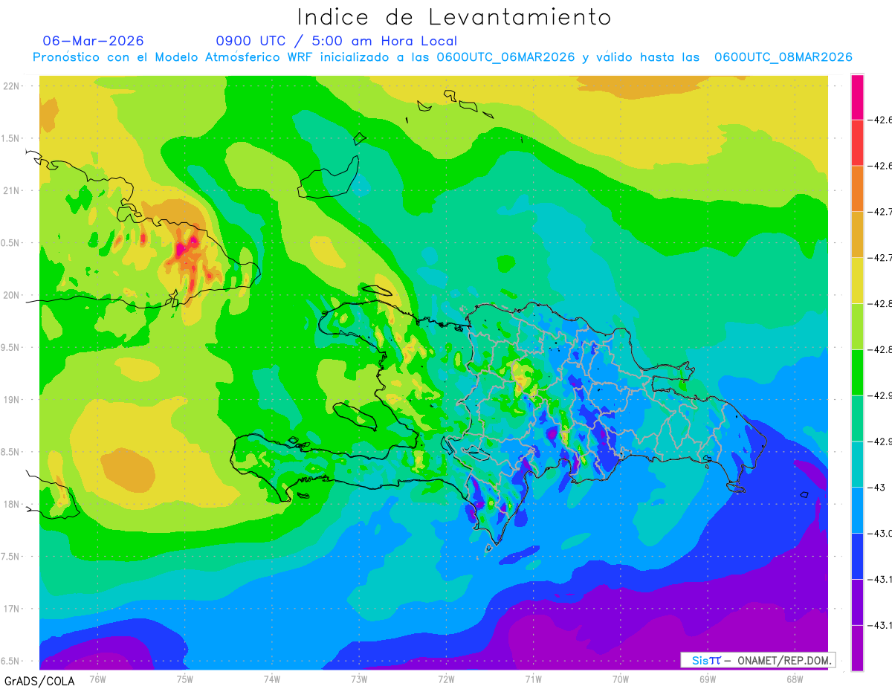Select the orange legend color band

tap(857, 189)
